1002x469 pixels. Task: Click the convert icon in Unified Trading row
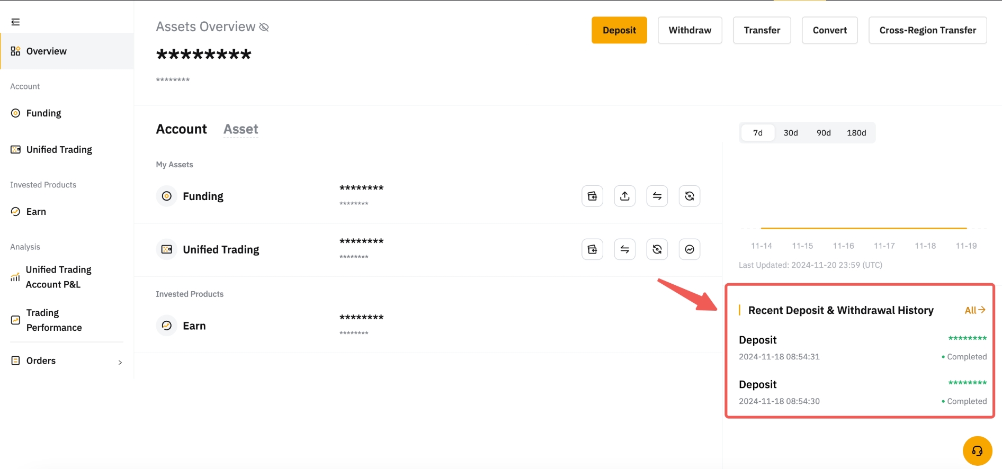point(657,249)
